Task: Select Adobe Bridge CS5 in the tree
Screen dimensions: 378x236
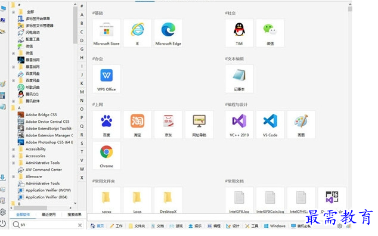Action: (x=38, y=115)
